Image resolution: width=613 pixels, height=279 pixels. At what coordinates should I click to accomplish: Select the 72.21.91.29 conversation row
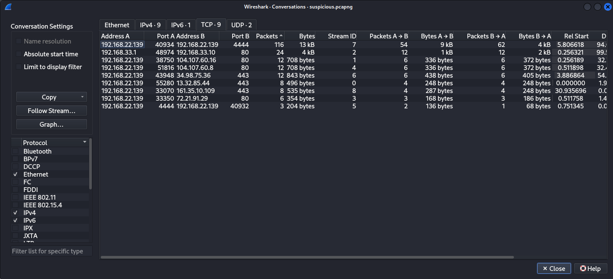coord(353,98)
